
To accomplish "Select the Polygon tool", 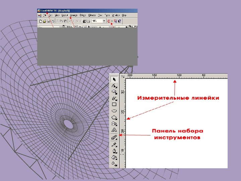I will click(114, 117).
